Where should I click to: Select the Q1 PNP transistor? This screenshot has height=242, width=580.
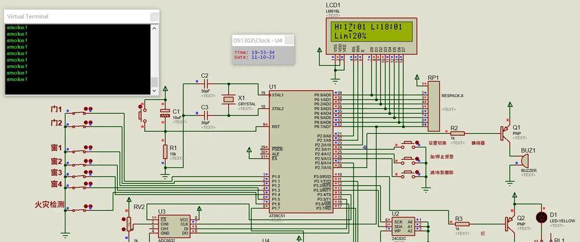506,133
